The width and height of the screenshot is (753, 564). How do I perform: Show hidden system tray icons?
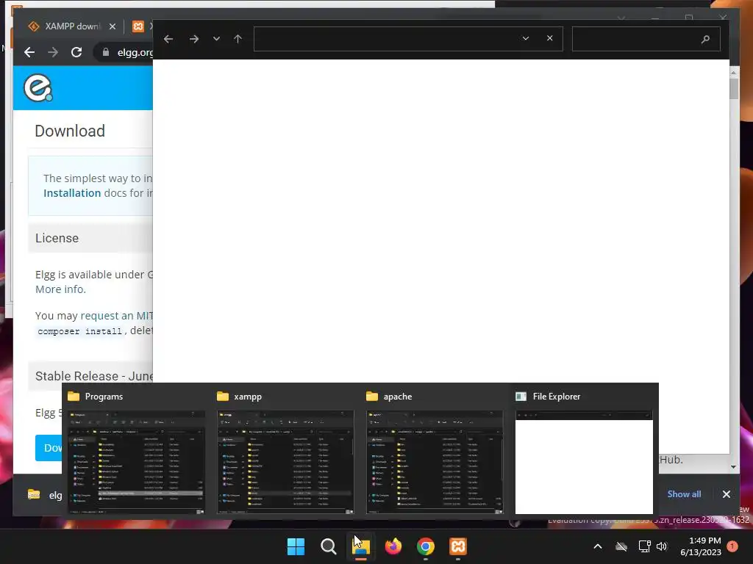[598, 546]
